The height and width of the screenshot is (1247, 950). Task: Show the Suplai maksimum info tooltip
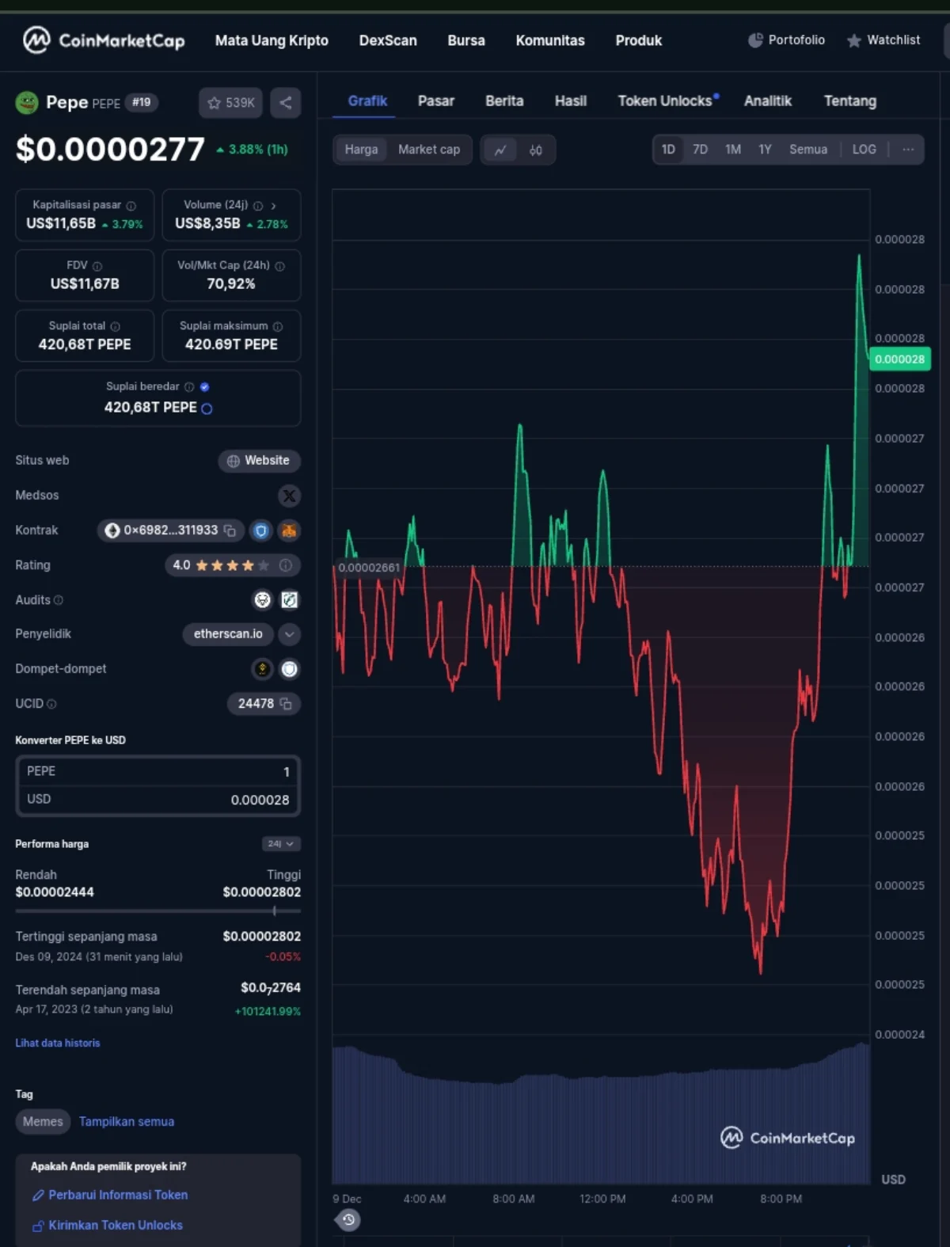(x=278, y=327)
